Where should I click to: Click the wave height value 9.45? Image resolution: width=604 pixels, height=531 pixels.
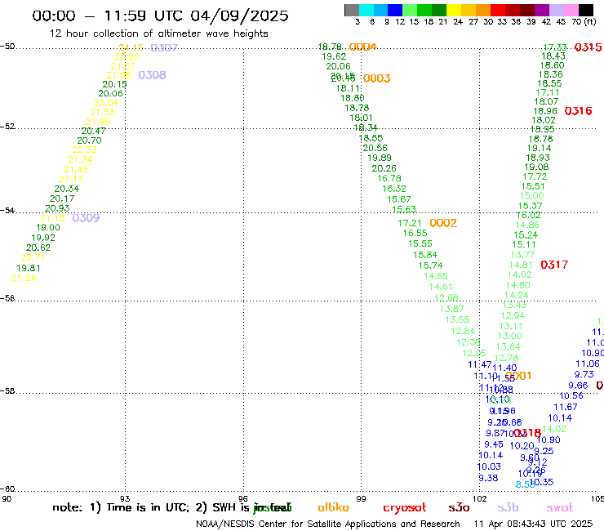[x=494, y=444]
